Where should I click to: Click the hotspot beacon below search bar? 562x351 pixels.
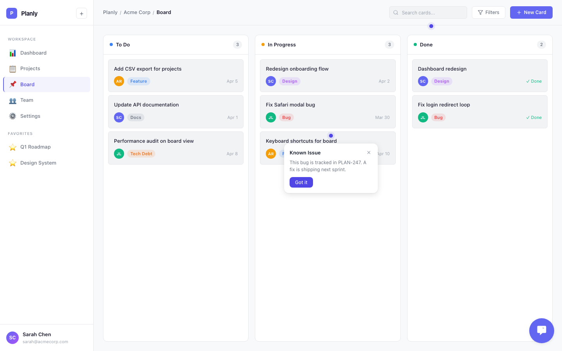pyautogui.click(x=431, y=26)
